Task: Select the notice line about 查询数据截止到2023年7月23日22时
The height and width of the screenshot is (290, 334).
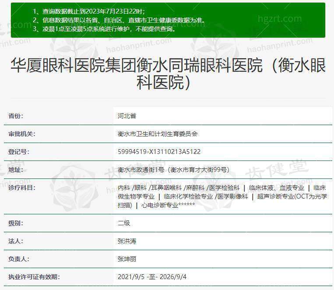Action: 88,11
